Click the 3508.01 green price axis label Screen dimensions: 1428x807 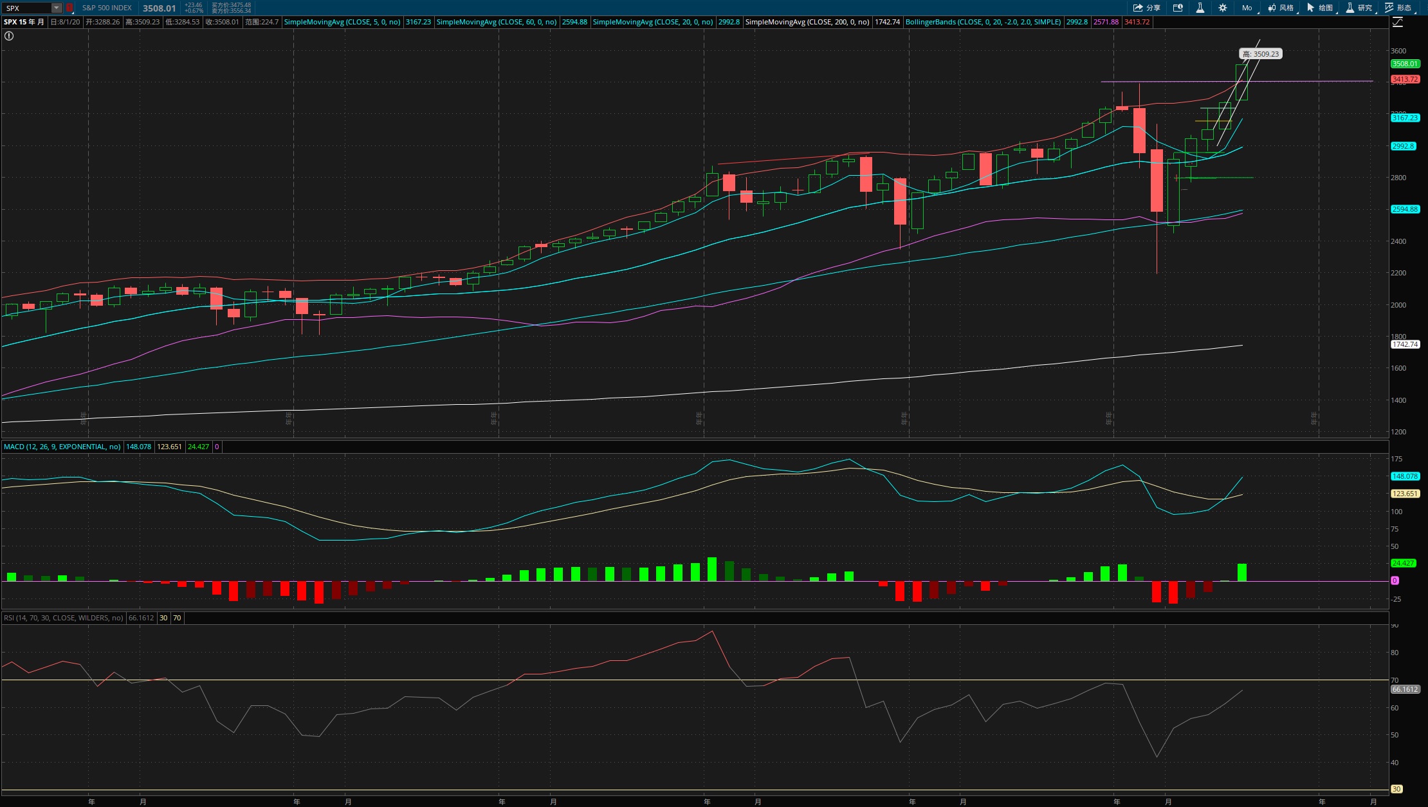[1405, 64]
